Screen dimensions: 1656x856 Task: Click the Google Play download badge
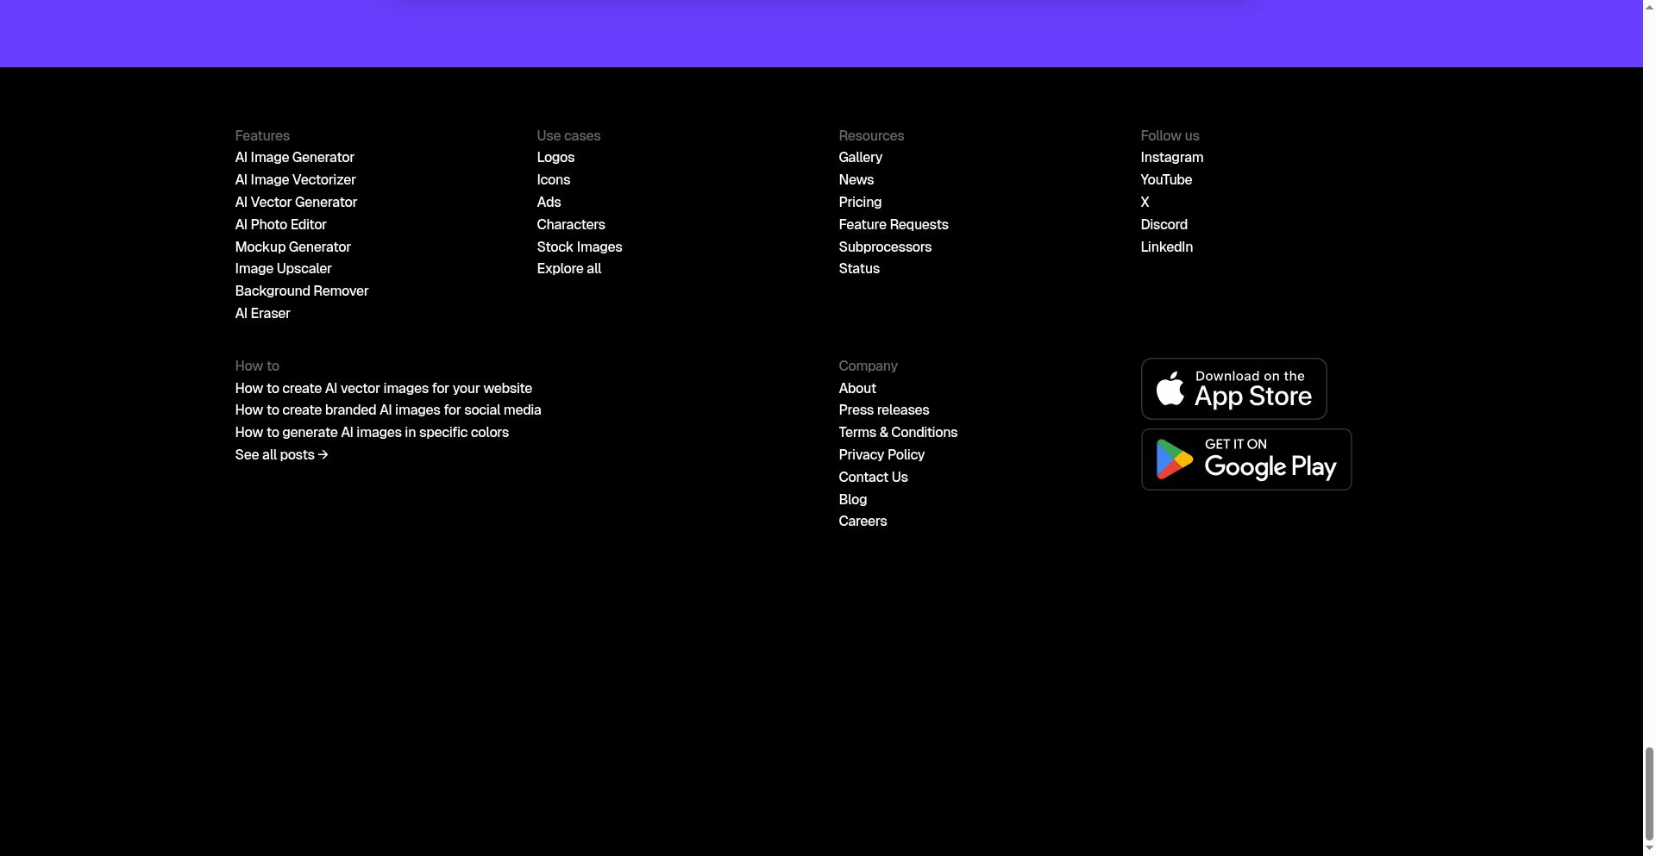pyautogui.click(x=1245, y=459)
